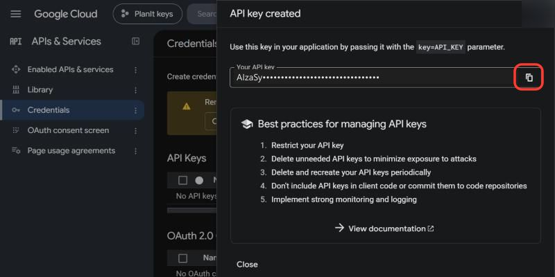Click "Don't include API keys in client code" text
Image resolution: width=555 pixels, height=277 pixels.
coord(399,186)
